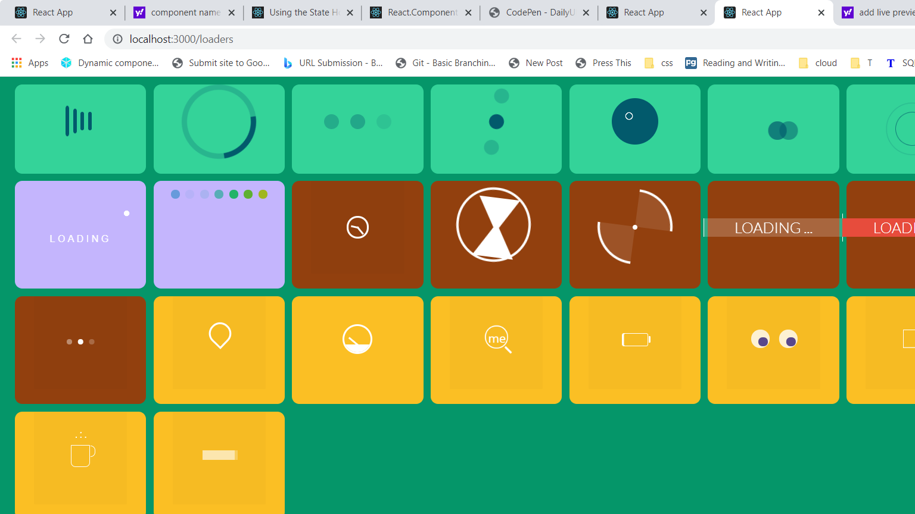The height and width of the screenshot is (514, 915).
Task: Close the Using the State Hook tab
Action: pyautogui.click(x=350, y=12)
